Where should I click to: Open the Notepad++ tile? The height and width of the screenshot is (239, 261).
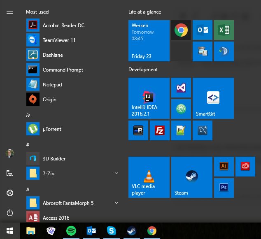181,130
